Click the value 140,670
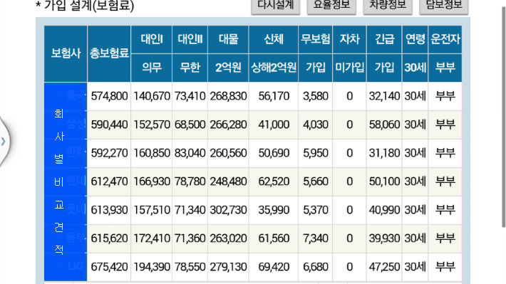Screen dimensions: 506x284 tap(152, 96)
